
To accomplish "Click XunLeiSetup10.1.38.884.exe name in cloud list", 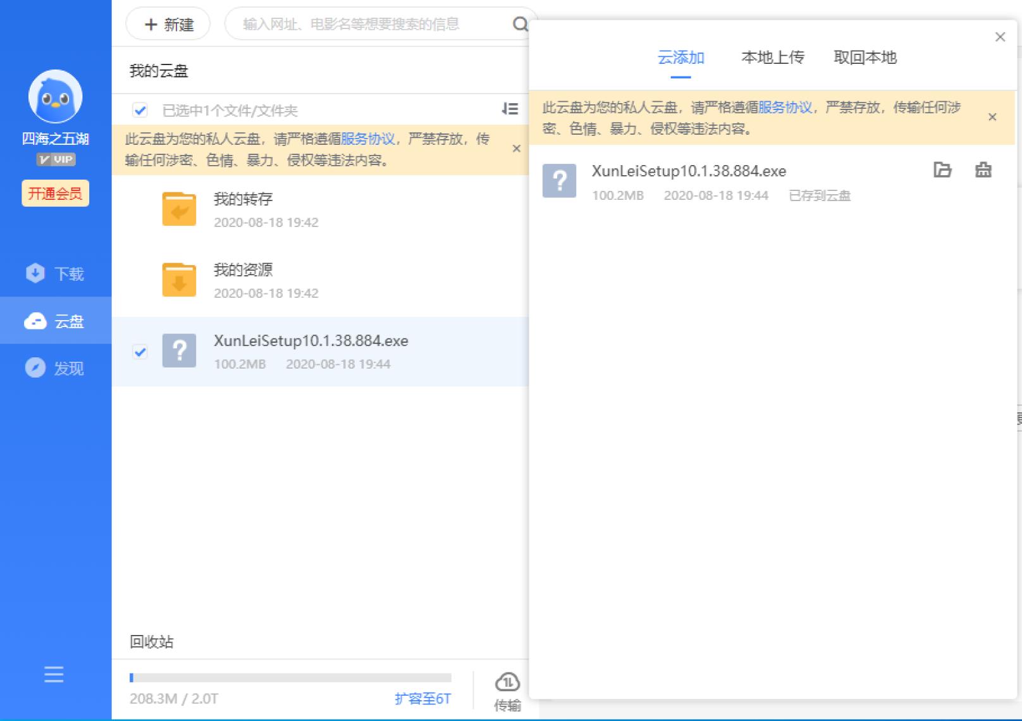I will pyautogui.click(x=311, y=341).
